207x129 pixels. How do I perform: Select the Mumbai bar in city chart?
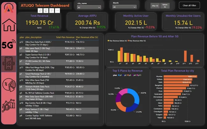180,77
